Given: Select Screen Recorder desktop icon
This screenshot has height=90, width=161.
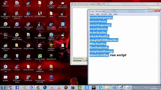Looking at the screenshot, I should point(6,25).
